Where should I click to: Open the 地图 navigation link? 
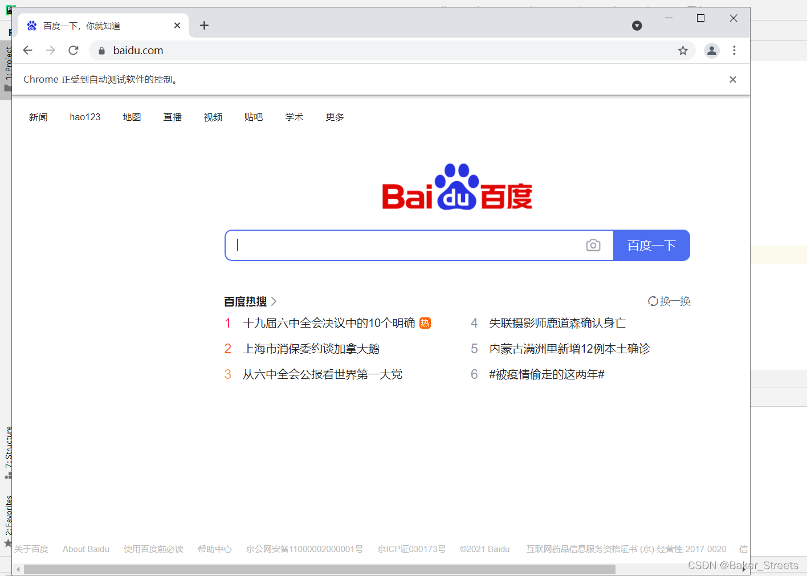pyautogui.click(x=132, y=117)
